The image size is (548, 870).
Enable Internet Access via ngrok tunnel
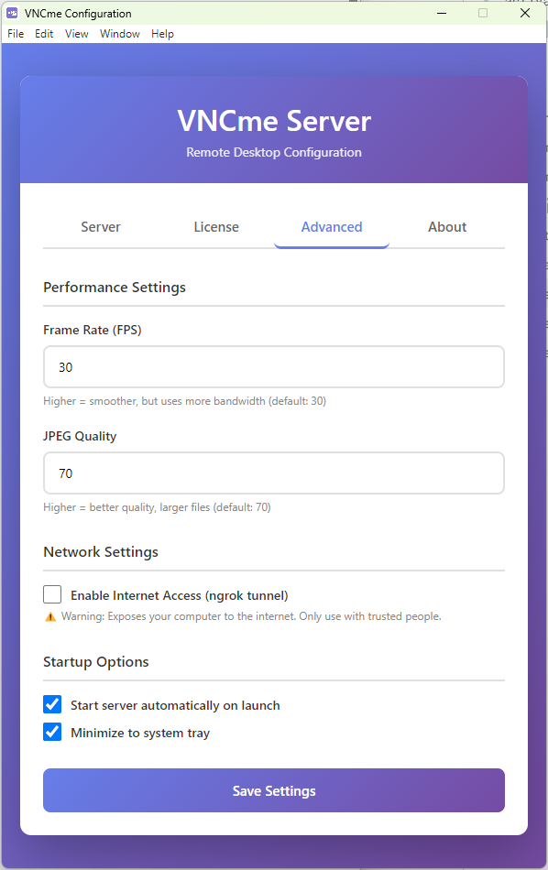(52, 594)
